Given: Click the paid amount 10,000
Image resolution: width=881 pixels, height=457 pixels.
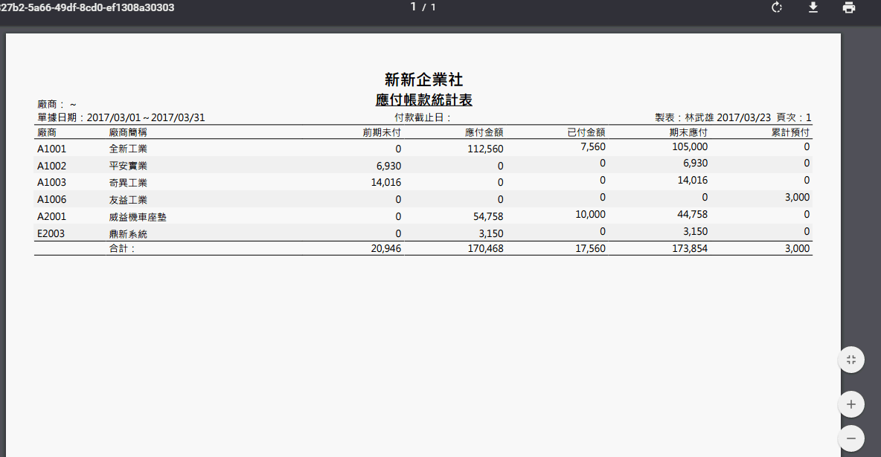Looking at the screenshot, I should tap(591, 215).
